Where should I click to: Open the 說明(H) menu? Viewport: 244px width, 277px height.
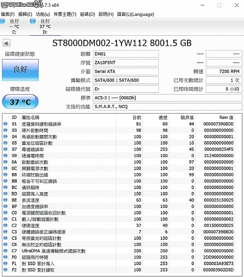click(x=106, y=14)
